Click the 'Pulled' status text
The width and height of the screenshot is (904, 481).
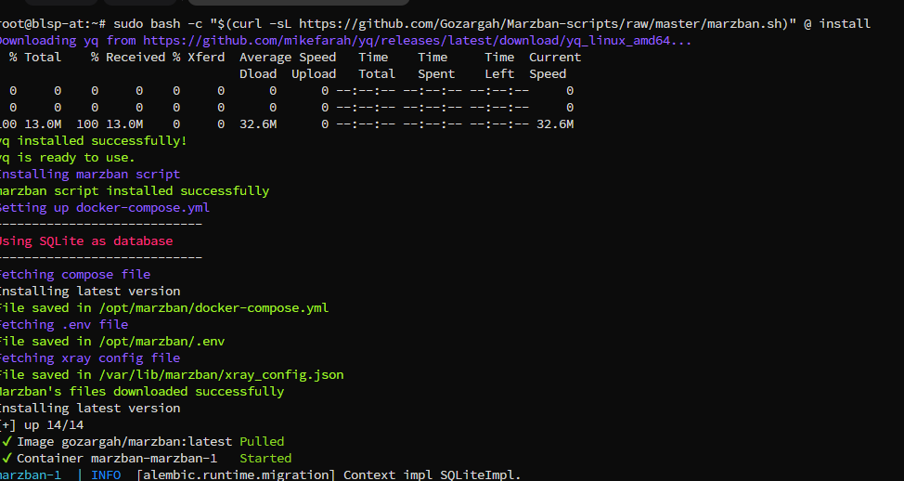(262, 442)
